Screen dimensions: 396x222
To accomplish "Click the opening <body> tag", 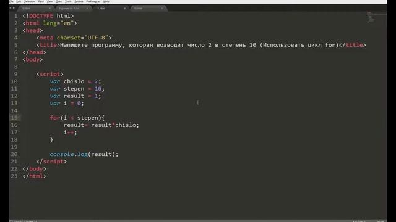I will [x=33, y=60].
